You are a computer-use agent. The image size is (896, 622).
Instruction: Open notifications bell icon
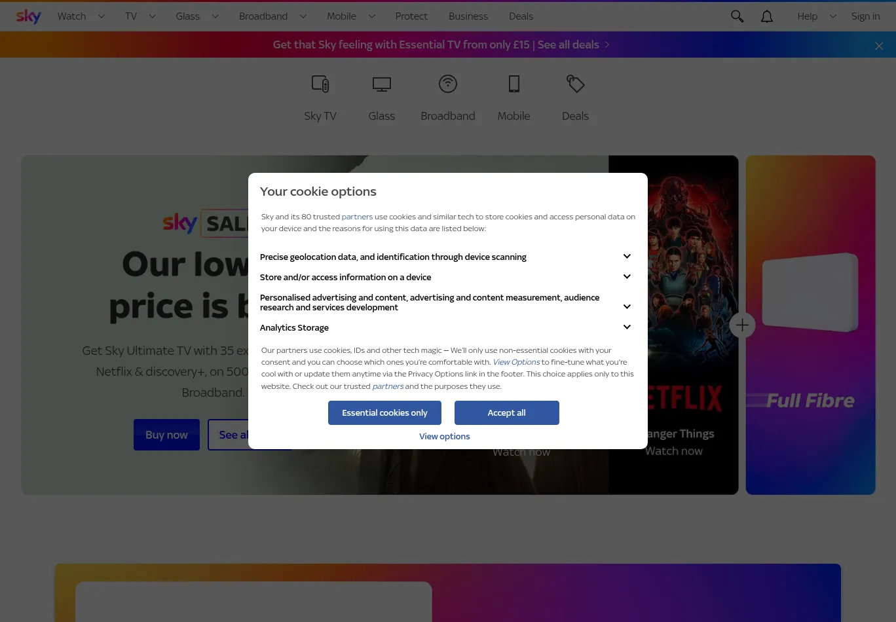tap(766, 16)
